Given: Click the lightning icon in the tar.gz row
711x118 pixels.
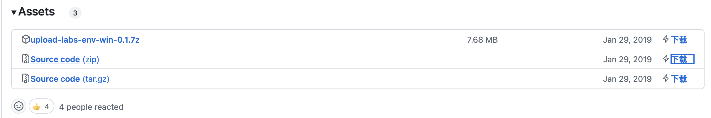Looking at the screenshot, I should point(666,78).
